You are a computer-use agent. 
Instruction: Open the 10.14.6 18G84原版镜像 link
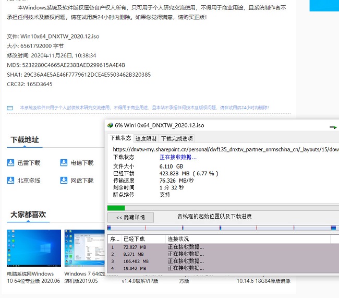coord(263,281)
